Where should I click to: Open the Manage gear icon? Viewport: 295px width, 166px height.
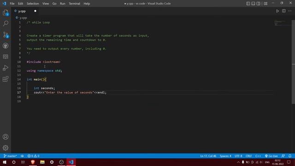[6, 148]
